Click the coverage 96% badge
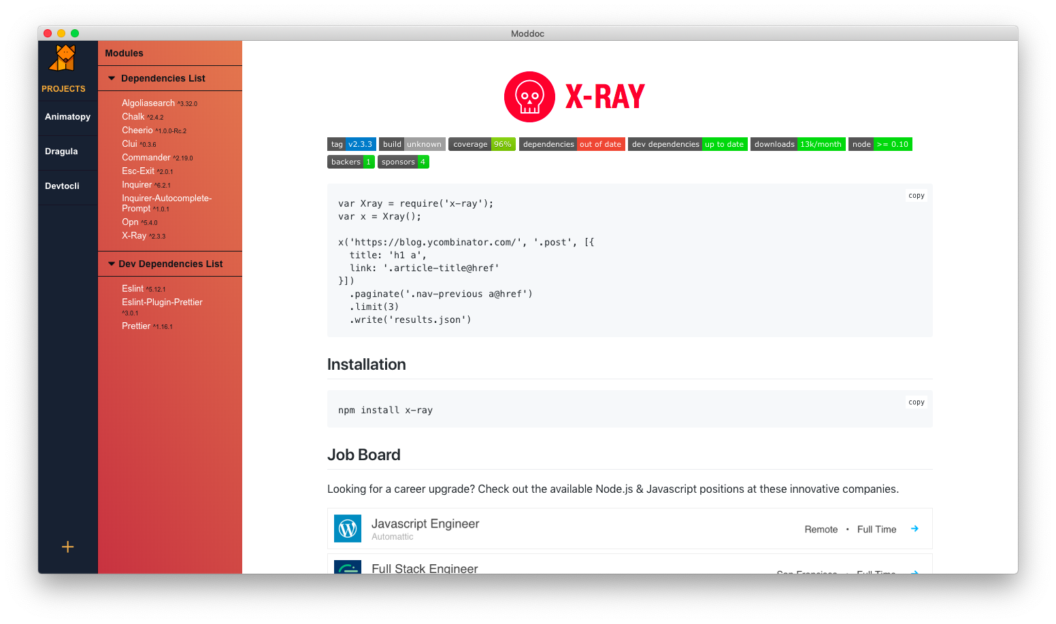The height and width of the screenshot is (624, 1056). point(482,144)
